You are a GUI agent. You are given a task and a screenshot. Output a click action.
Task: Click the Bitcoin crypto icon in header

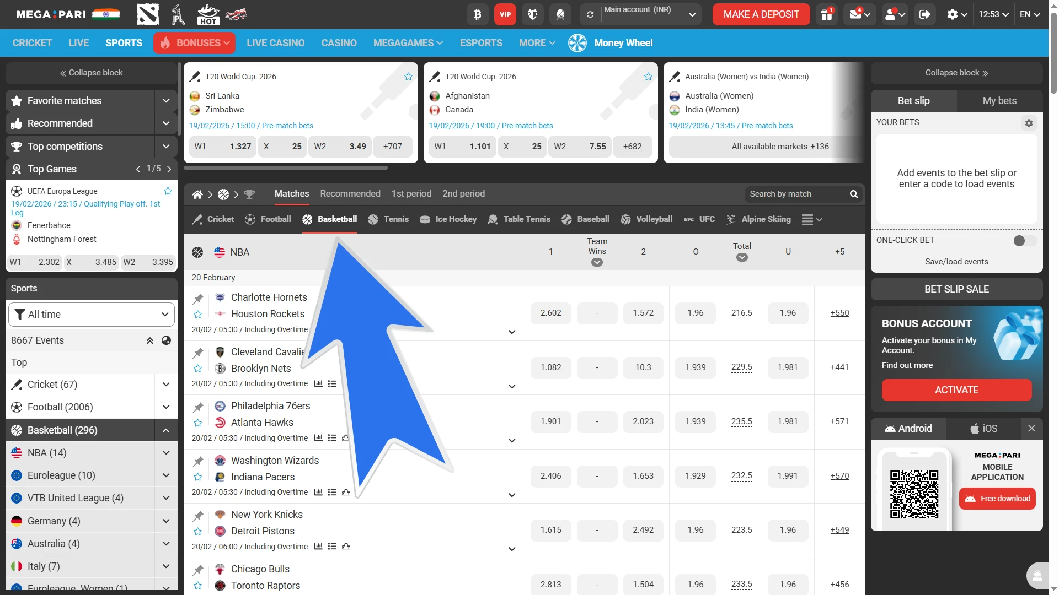click(x=477, y=14)
